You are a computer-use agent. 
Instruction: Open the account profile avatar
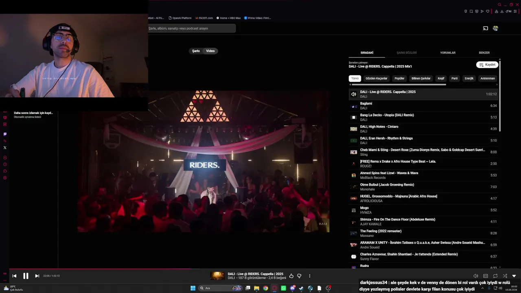[495, 28]
